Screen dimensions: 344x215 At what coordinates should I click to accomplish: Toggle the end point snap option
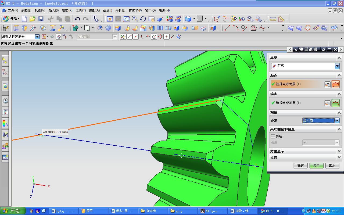point(130,37)
